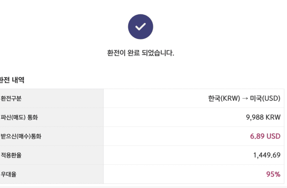Viewport: 287px width, 188px height.
Task: Click the 95% preferential rate value
Action: [273, 174]
